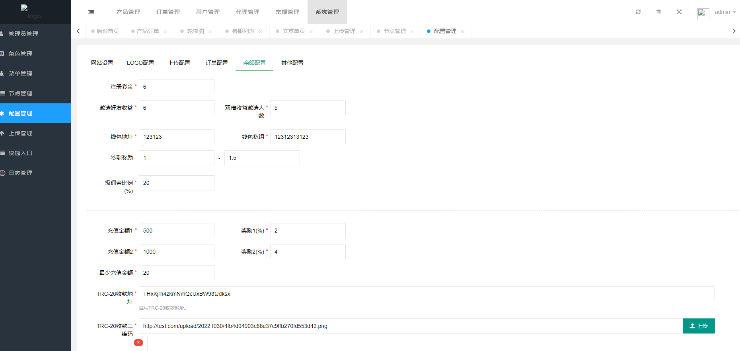Remove uploaded QR image with red X
Image resolution: width=740 pixels, height=351 pixels.
coord(138,343)
